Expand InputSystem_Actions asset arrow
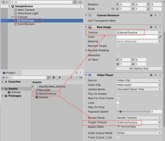165x141 pixels. click(33, 86)
